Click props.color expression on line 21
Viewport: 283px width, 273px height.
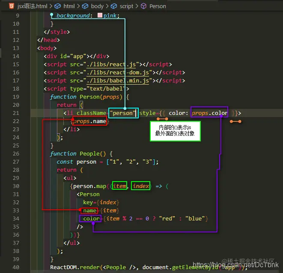click(x=209, y=113)
